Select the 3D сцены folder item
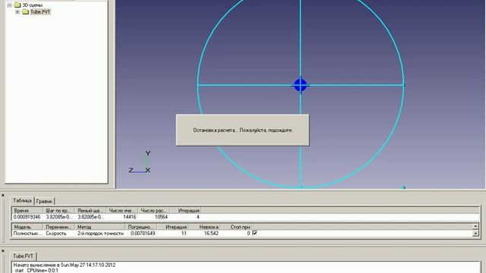 (x=33, y=5)
